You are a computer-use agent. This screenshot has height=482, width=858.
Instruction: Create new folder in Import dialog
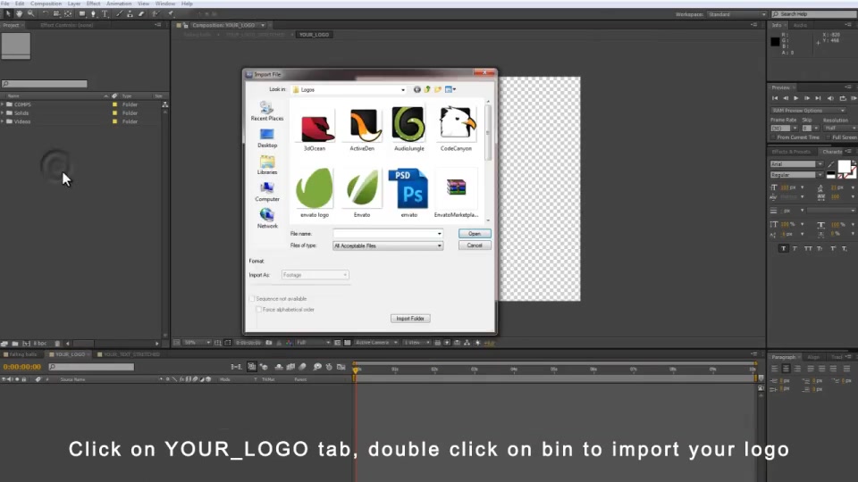point(438,89)
